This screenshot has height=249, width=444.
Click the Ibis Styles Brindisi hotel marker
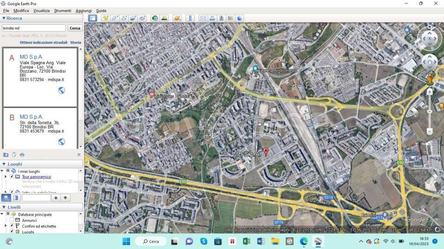(x=152, y=94)
